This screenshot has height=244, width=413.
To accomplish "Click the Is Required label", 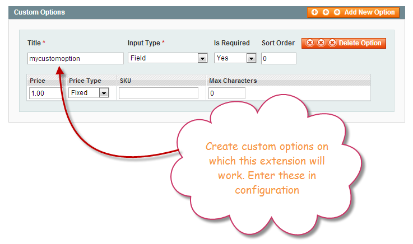I will tap(232, 43).
